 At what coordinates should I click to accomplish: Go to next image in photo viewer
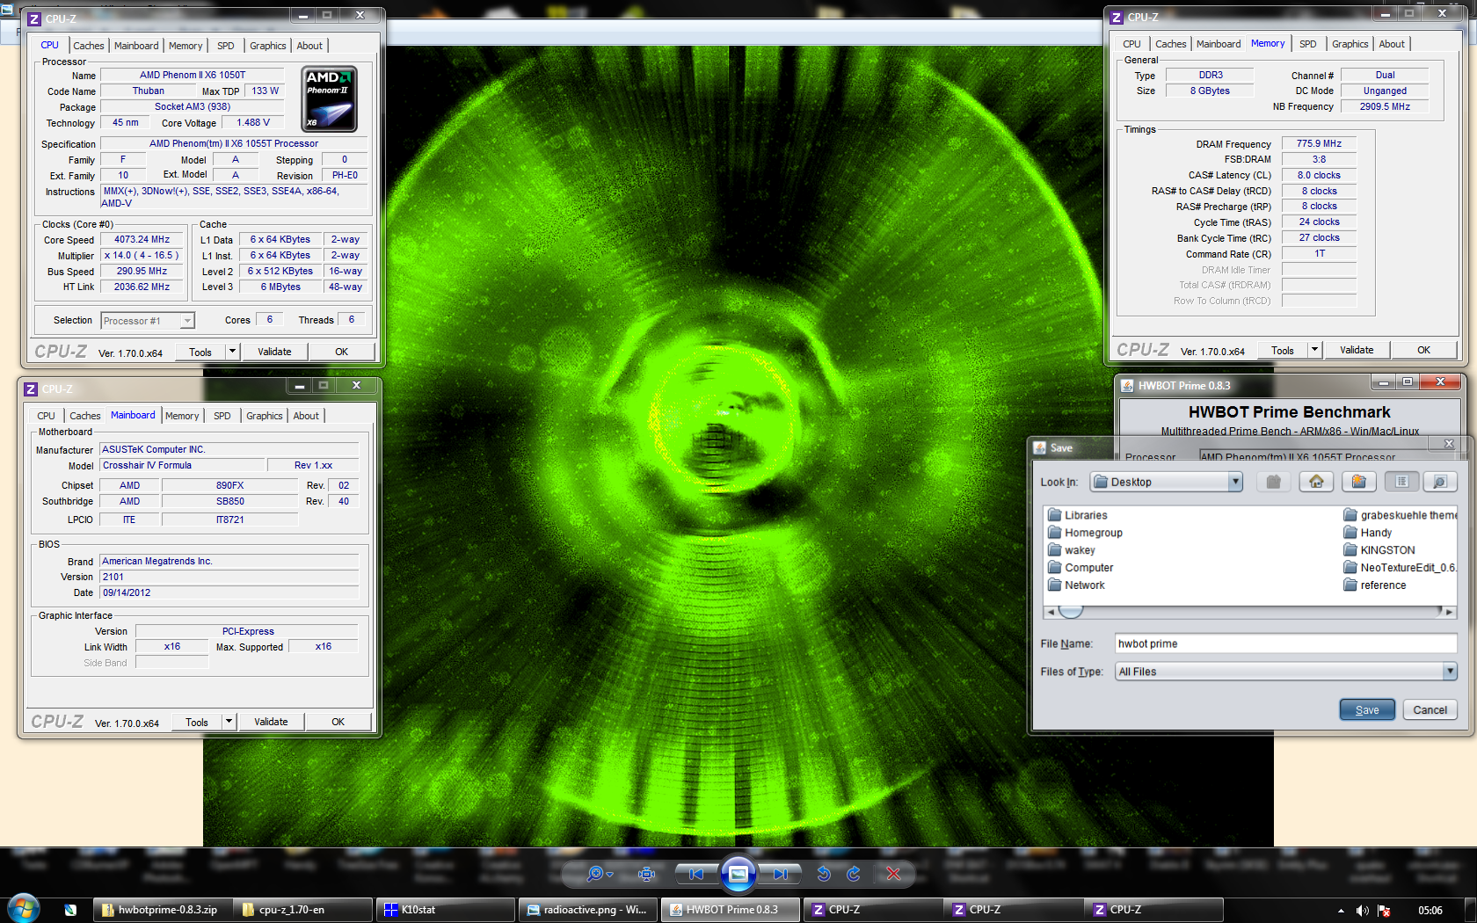pyautogui.click(x=781, y=874)
